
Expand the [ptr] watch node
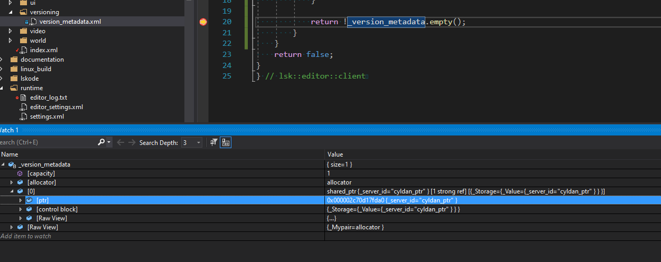coord(21,200)
